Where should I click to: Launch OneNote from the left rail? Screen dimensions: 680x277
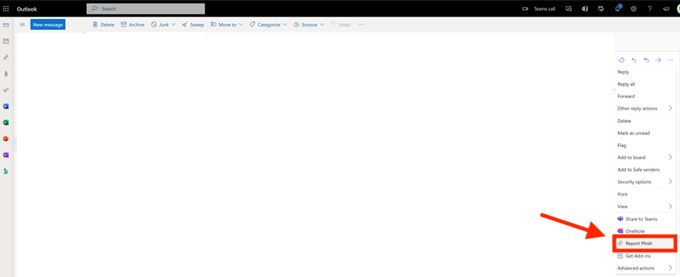coord(6,155)
